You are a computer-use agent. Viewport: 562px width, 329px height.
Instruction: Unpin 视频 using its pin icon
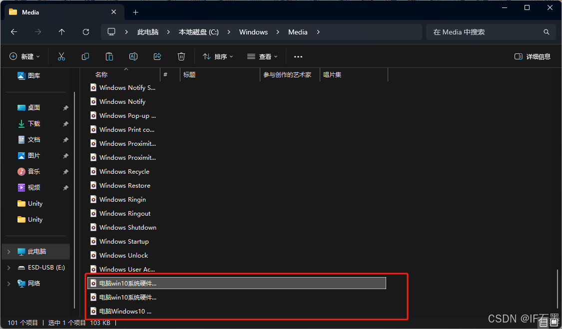pos(65,188)
